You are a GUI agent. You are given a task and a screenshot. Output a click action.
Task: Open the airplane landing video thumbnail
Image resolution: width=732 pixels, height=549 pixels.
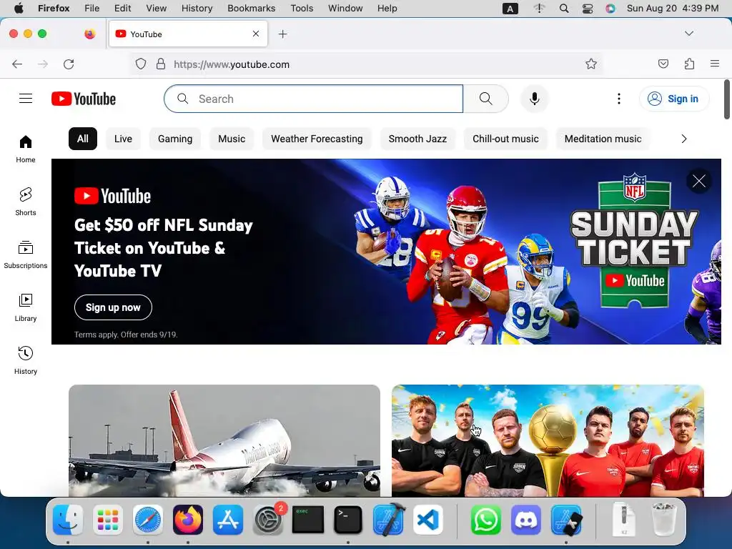224,440
